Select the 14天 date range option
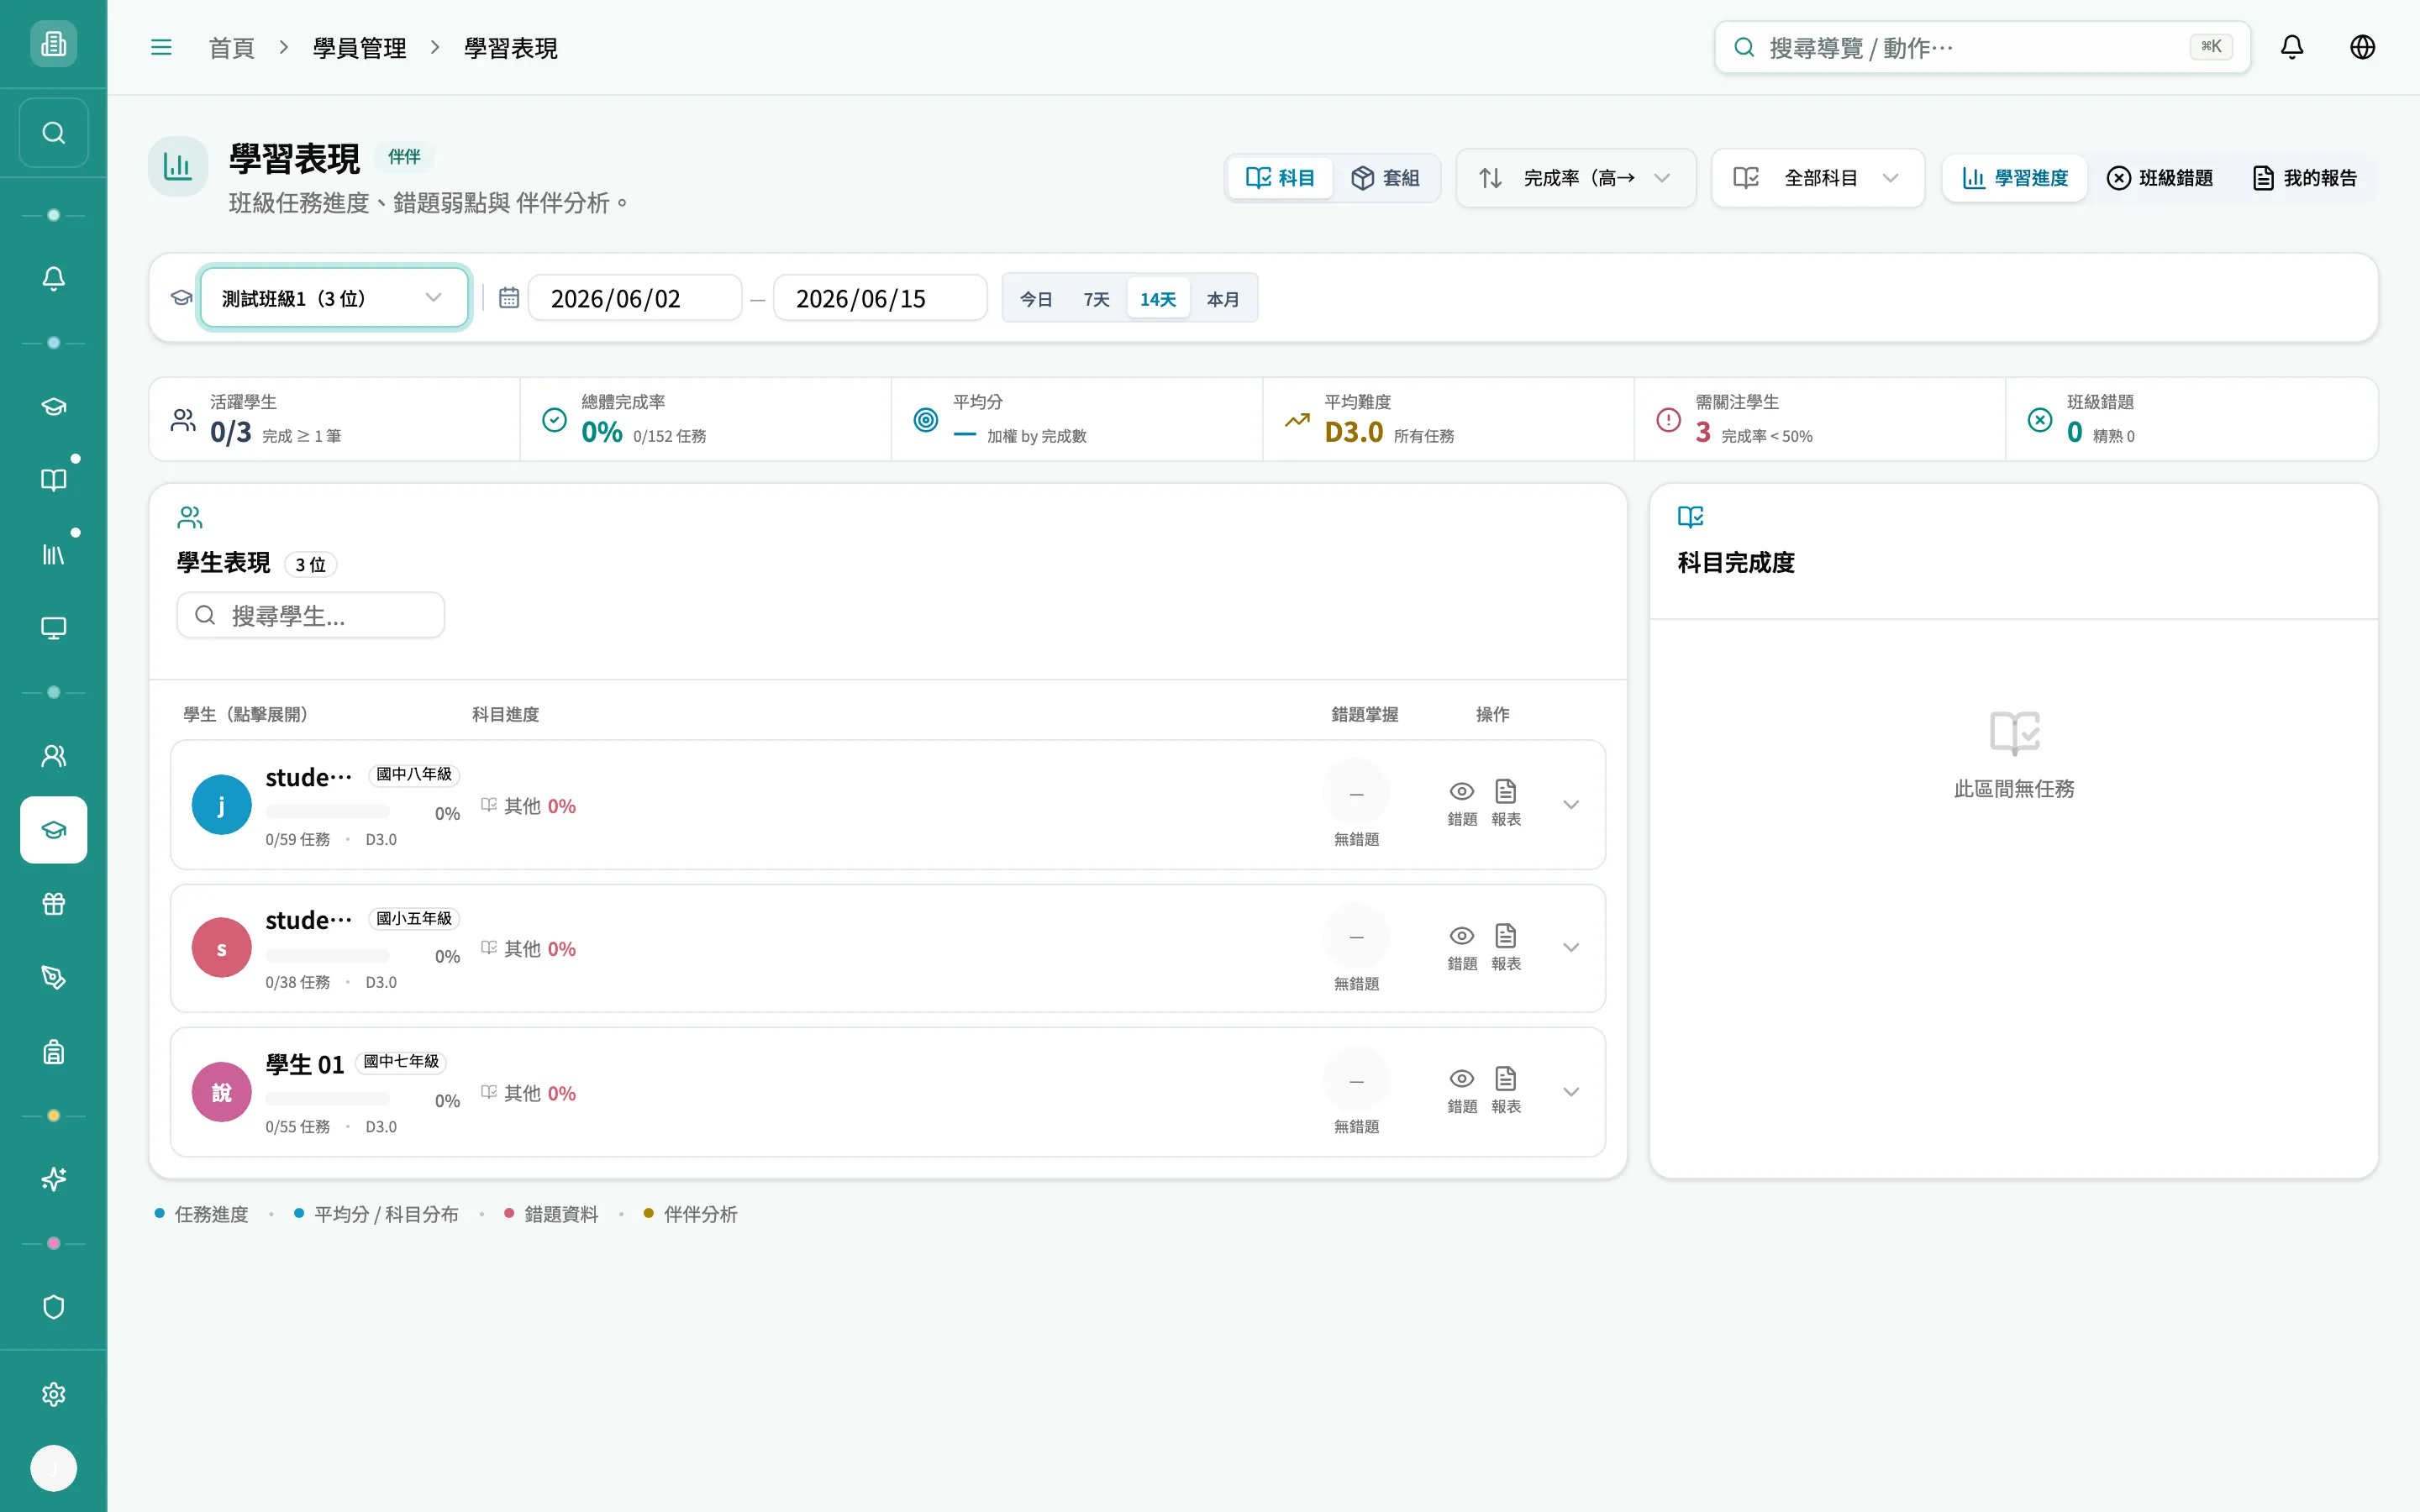 [1158, 299]
